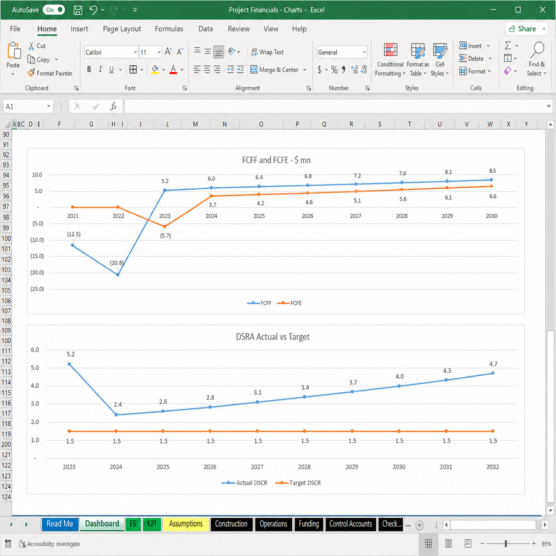Toggle Underline formatting
The image size is (556, 556).
click(x=111, y=70)
